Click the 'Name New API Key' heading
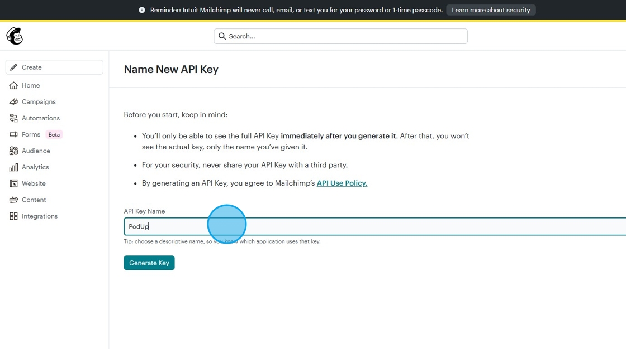 coord(171,69)
